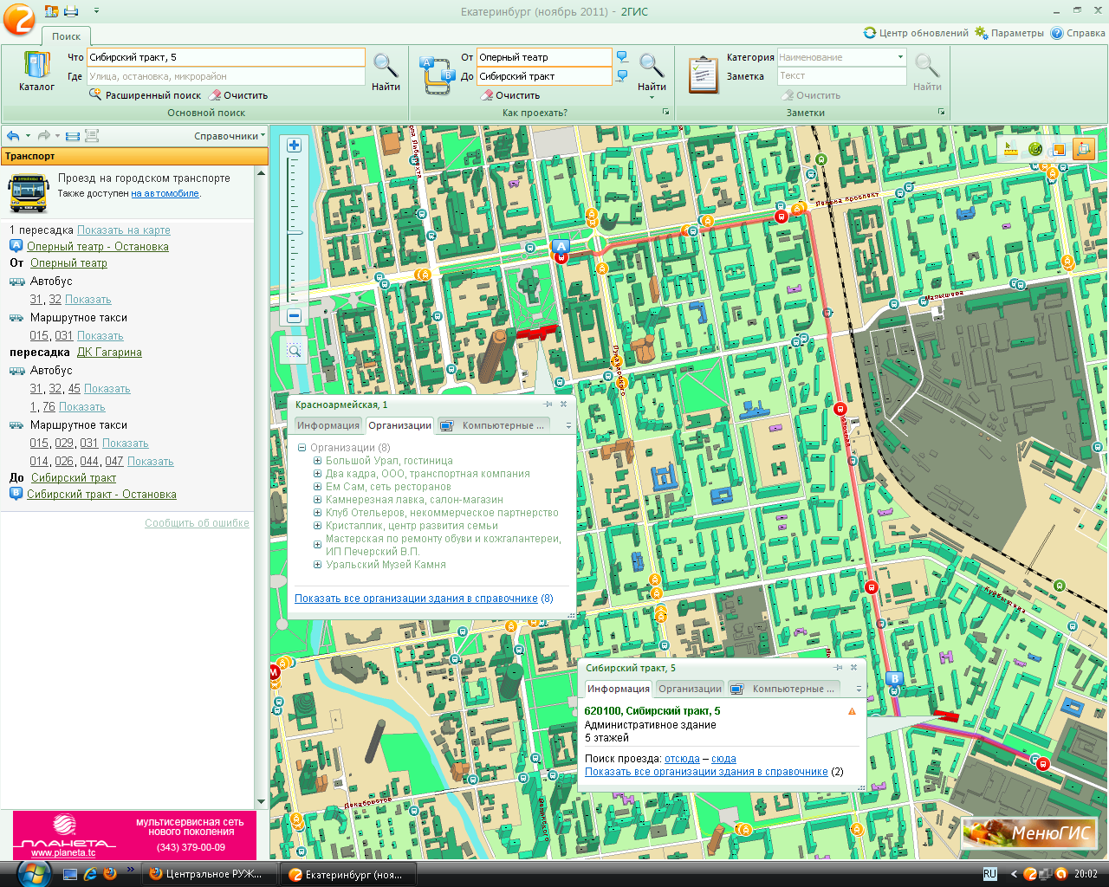Open Центр обновлений update center

916,33
